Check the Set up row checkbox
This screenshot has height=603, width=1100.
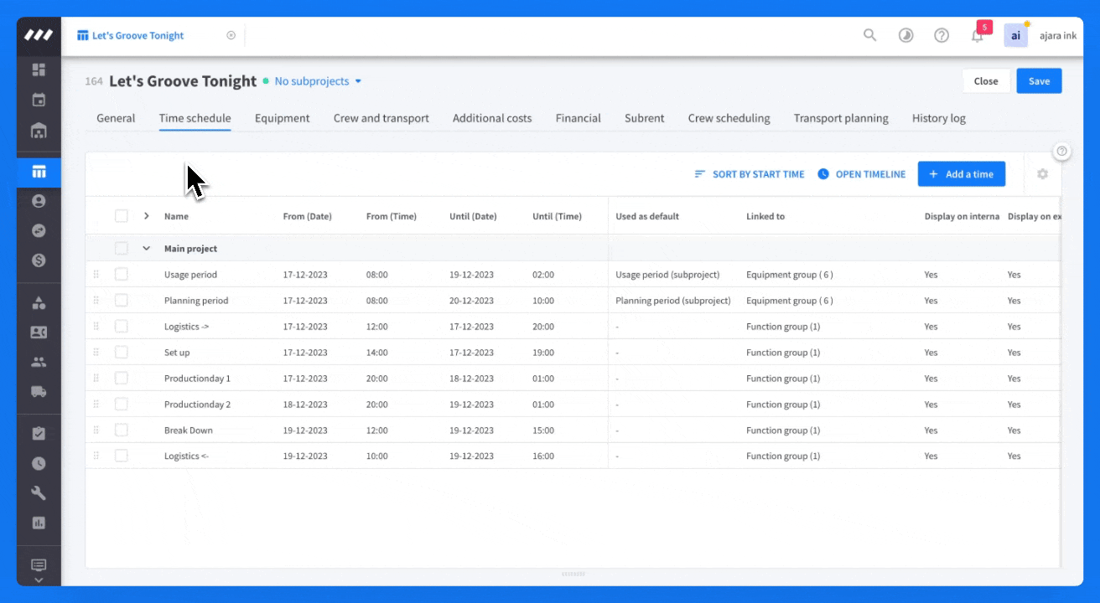[122, 353]
